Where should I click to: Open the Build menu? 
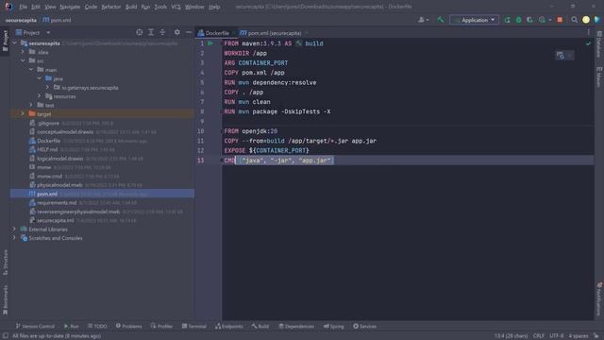[x=131, y=7]
